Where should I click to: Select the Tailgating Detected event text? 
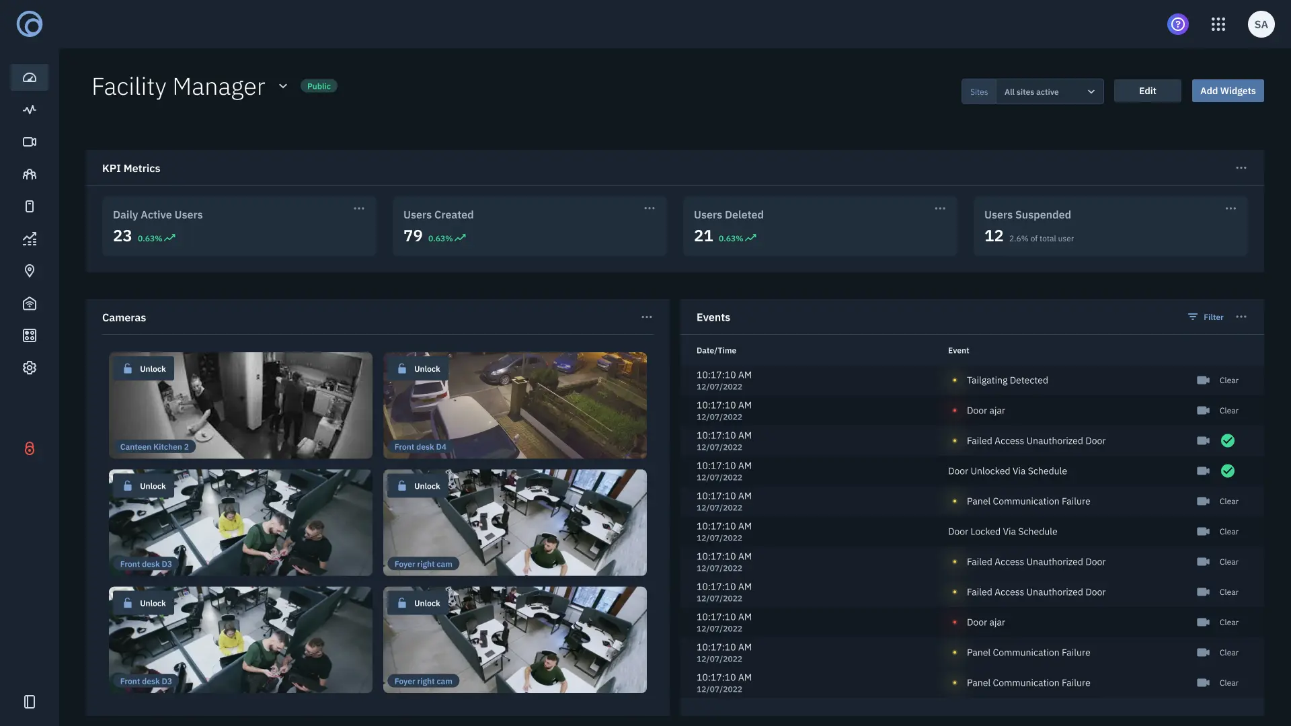[x=1007, y=380]
